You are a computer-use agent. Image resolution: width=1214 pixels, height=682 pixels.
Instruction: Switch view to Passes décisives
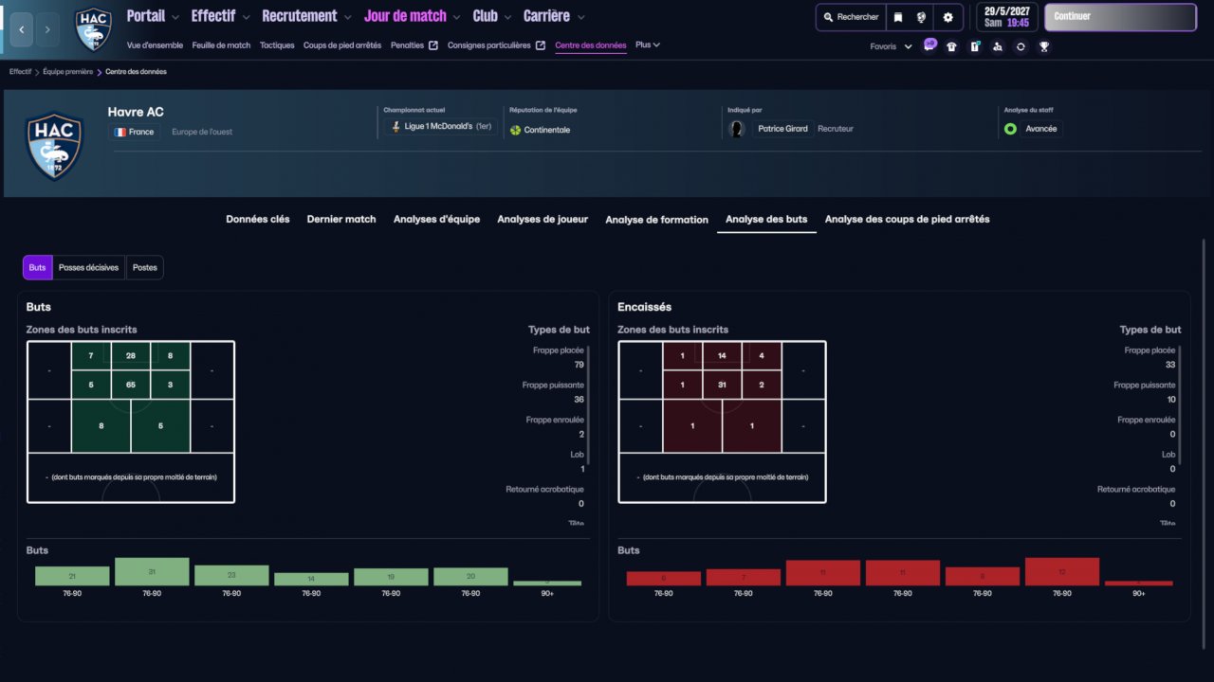coord(88,268)
